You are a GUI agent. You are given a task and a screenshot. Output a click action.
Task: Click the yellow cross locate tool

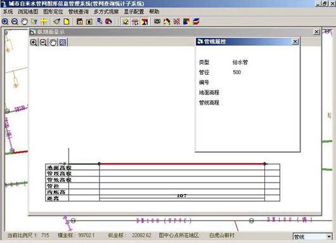[44, 22]
